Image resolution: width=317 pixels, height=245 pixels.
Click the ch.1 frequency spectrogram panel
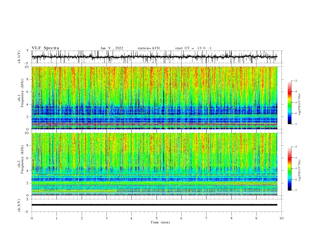154,98
